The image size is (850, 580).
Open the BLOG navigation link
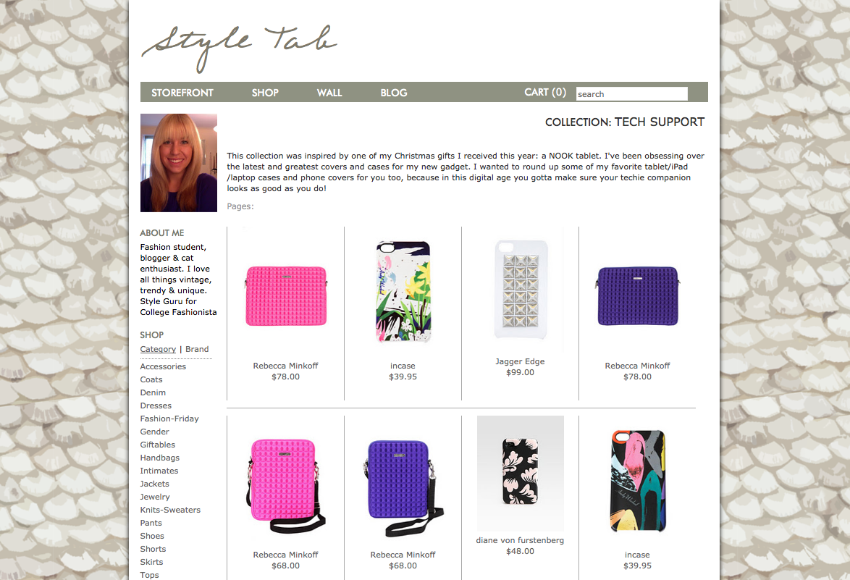(x=394, y=93)
